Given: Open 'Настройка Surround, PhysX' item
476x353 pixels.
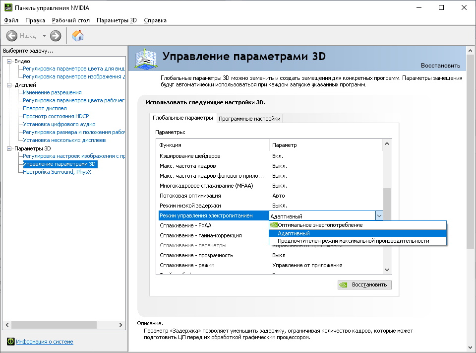Looking at the screenshot, I should pos(57,172).
